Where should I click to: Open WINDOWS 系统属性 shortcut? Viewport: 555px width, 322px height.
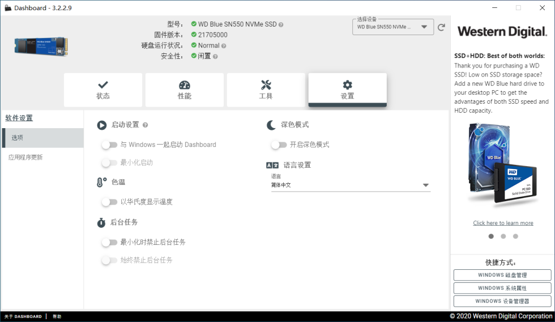coord(502,288)
